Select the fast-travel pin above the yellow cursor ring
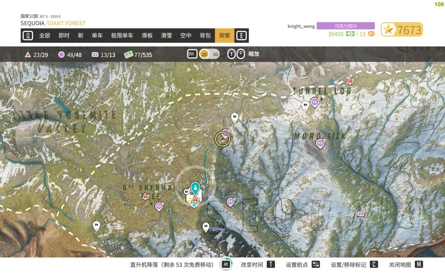The height and width of the screenshot is (278, 445). [x=235, y=117]
